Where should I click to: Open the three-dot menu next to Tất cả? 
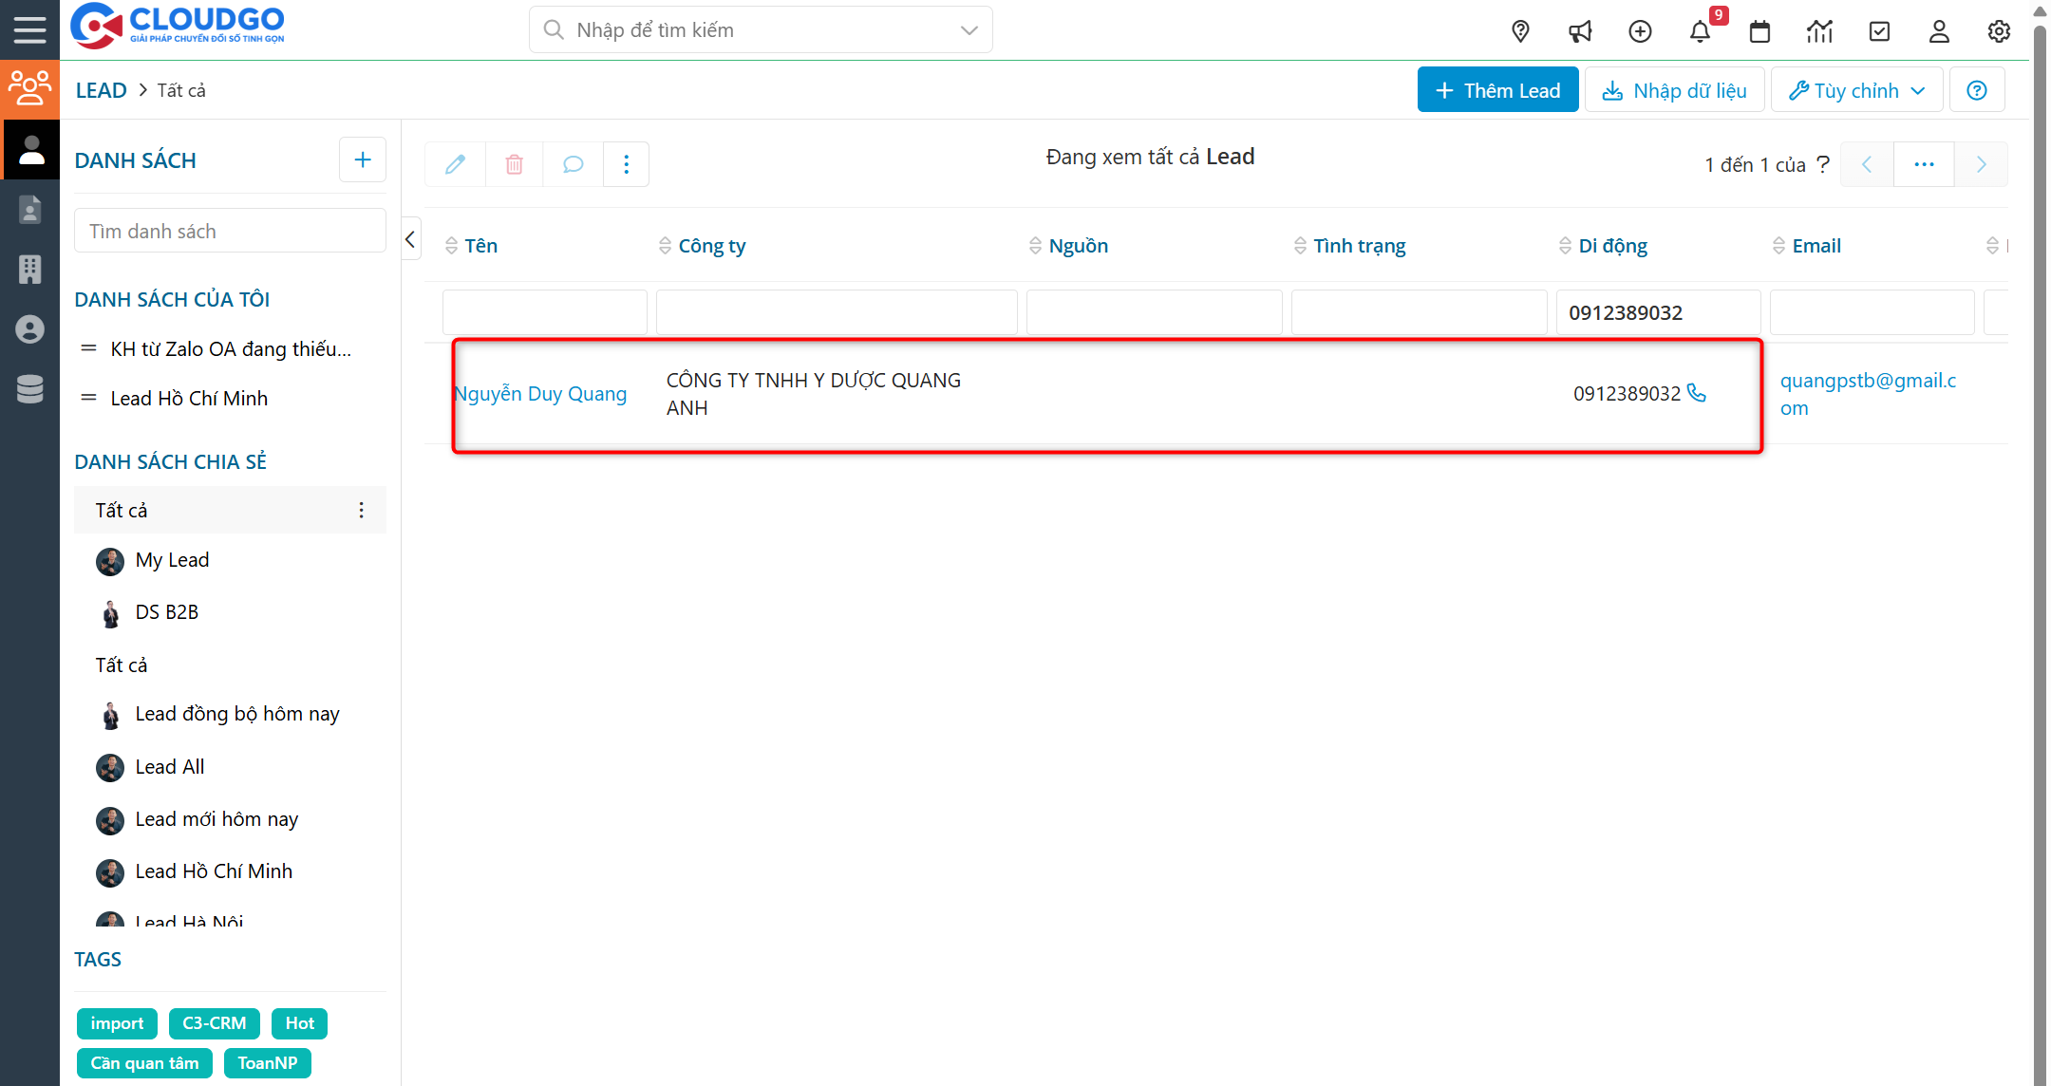361,510
